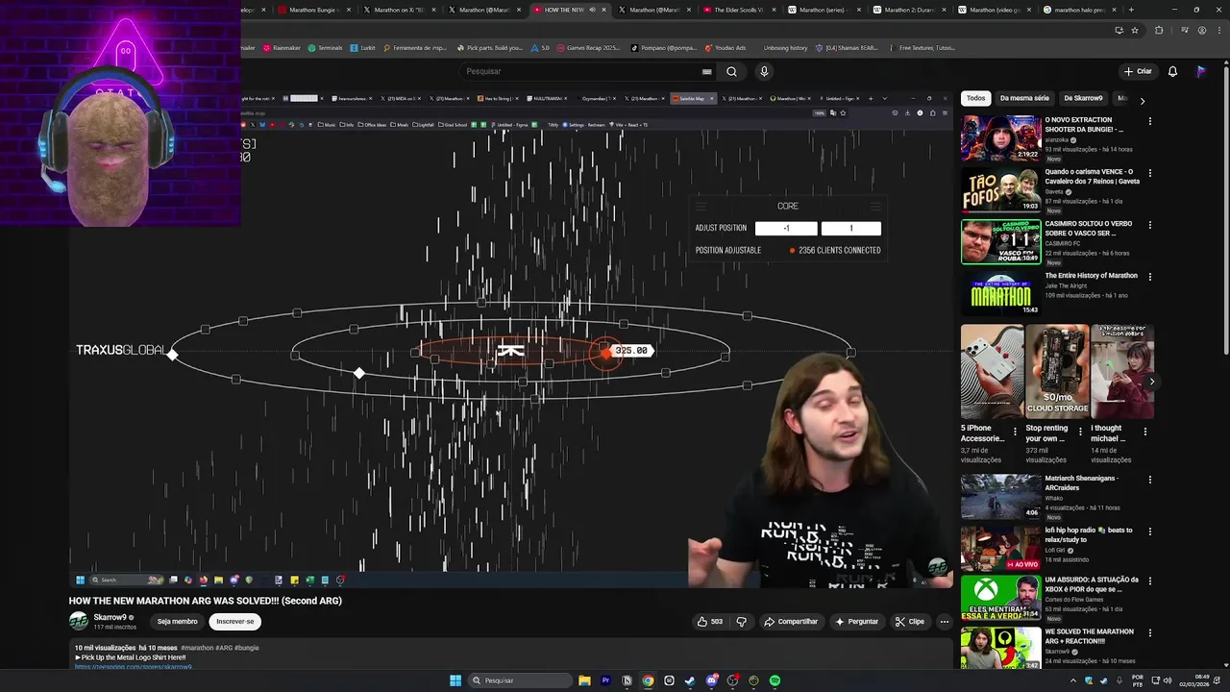1230x692 pixels.
Task: Open browser extensions puzzle icon
Action: click(1159, 30)
